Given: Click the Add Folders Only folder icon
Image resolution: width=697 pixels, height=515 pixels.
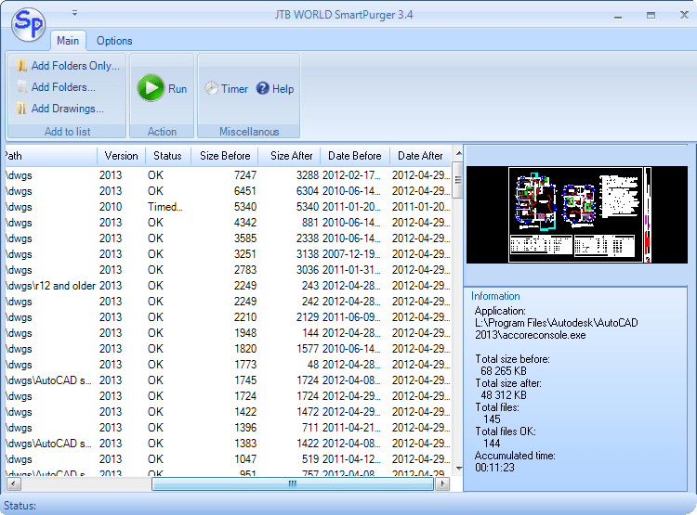Looking at the screenshot, I should click(x=21, y=66).
